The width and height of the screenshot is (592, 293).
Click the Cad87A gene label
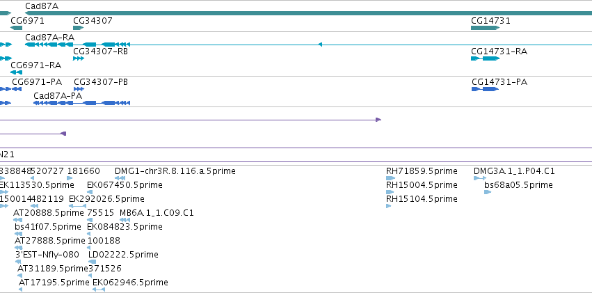42,6
